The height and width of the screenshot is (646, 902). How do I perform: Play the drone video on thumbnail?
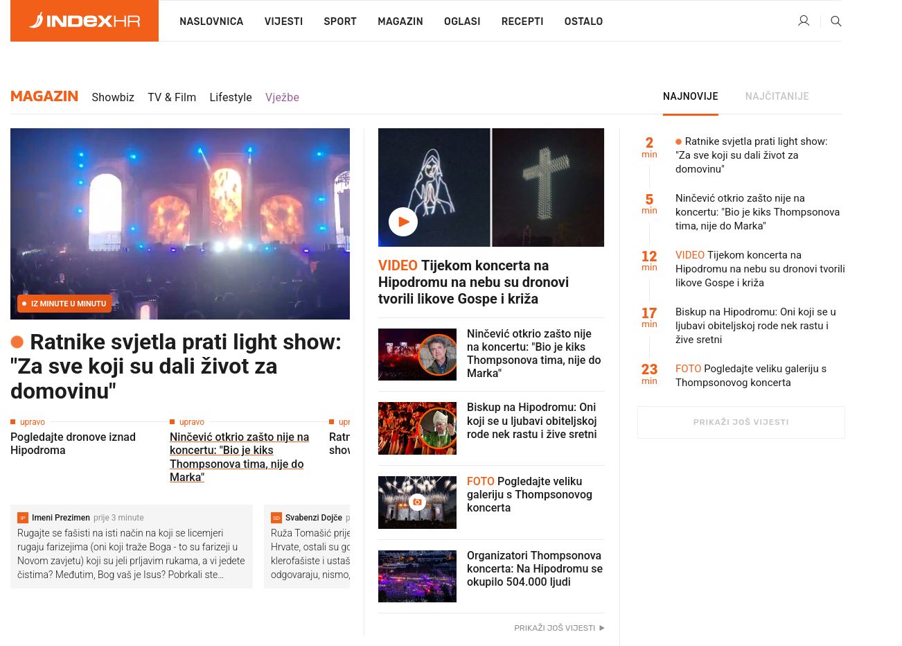click(403, 222)
